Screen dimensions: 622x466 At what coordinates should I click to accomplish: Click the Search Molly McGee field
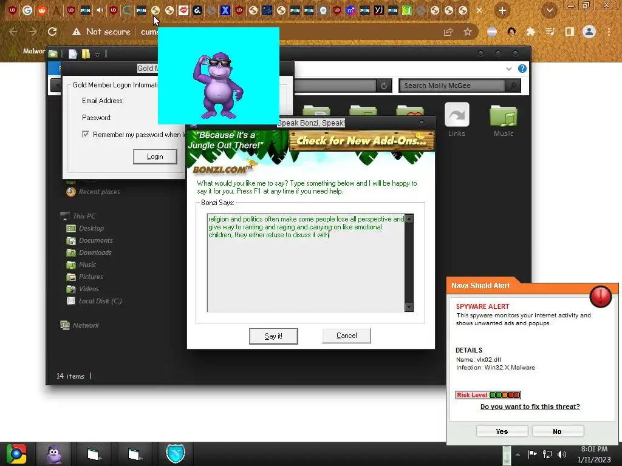pyautogui.click(x=452, y=86)
